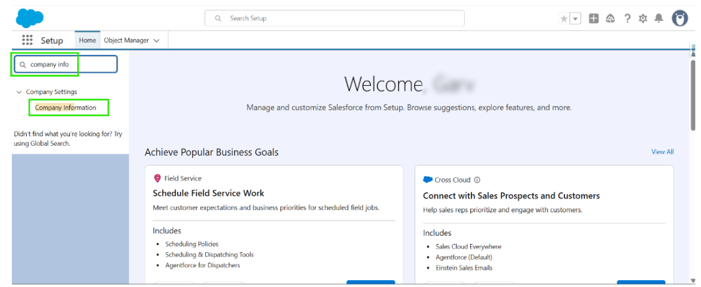Click the Salesforce cloud logo
This screenshot has width=701, height=287.
[29, 18]
